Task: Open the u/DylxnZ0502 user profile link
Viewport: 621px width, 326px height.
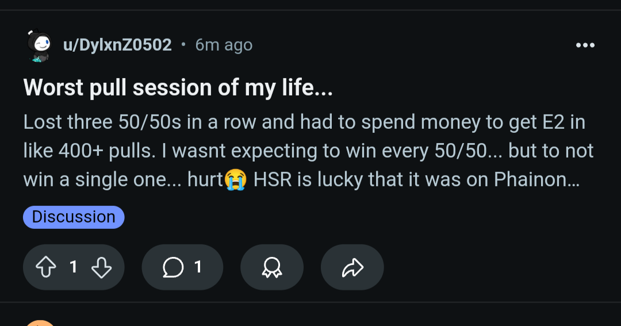Action: pos(117,45)
